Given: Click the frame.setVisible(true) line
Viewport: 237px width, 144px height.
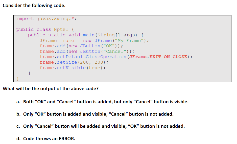Looking at the screenshot, I should pos(72,68).
